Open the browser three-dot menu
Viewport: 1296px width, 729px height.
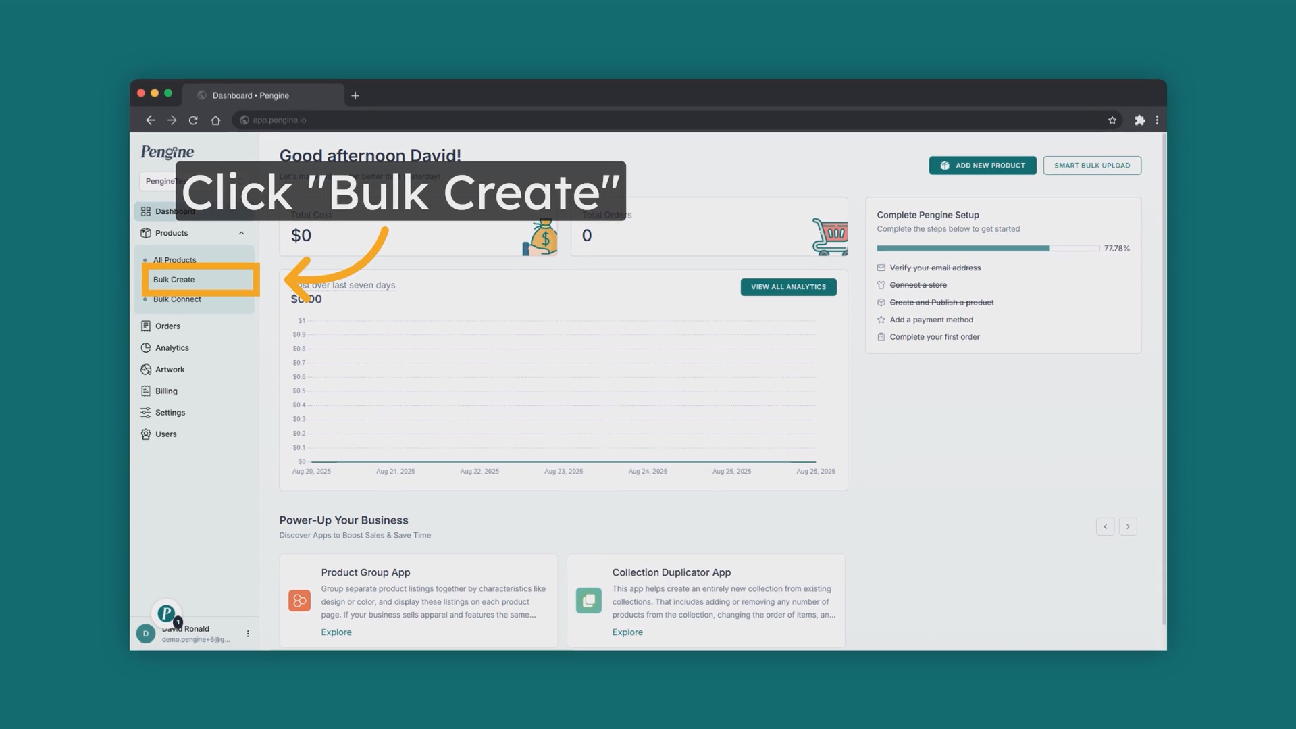click(1157, 120)
